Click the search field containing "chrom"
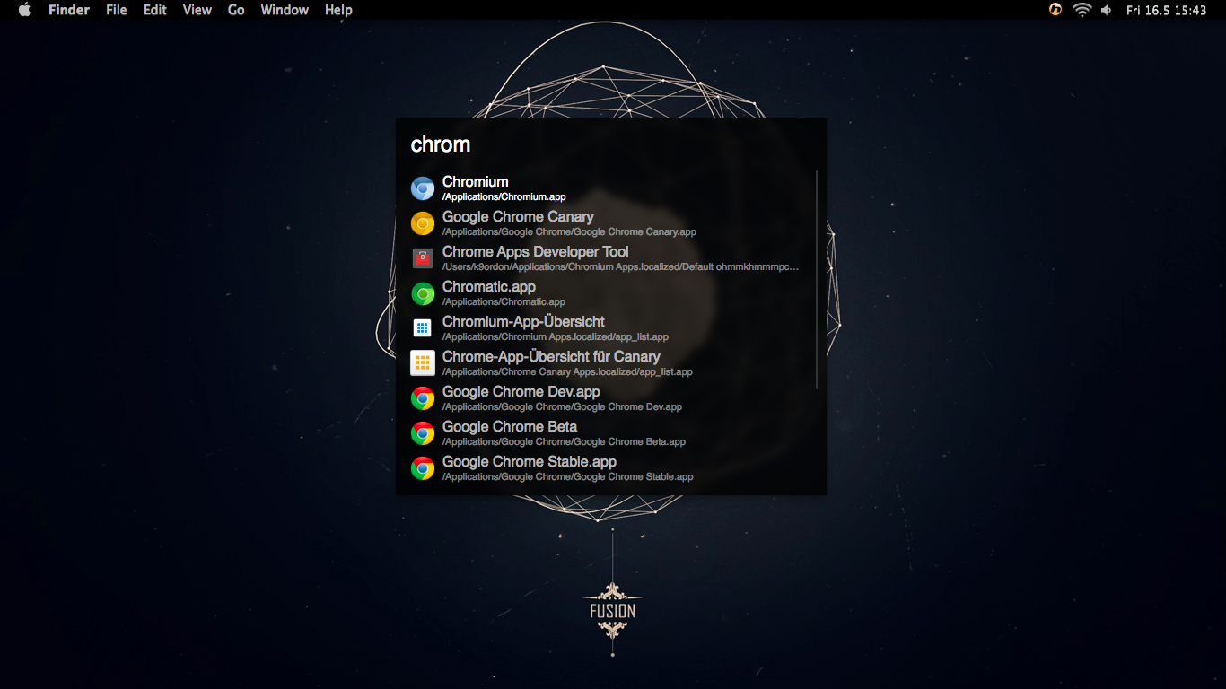1226x689 pixels. [x=610, y=144]
